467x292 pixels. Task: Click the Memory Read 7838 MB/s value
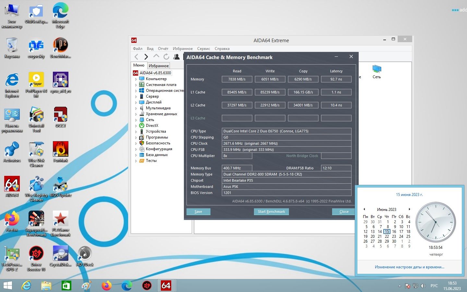coord(237,79)
